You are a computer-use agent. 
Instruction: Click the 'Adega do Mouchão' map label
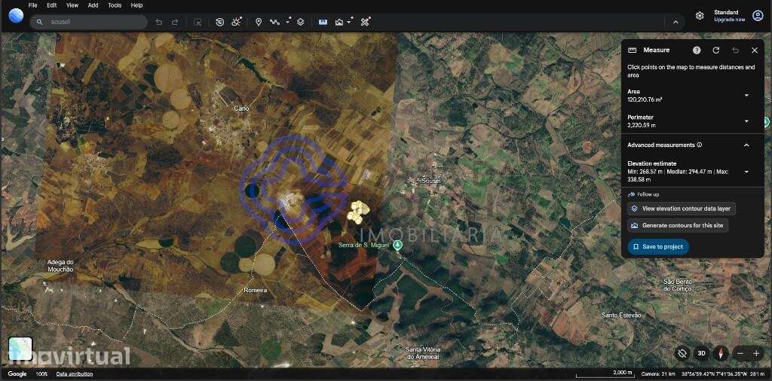click(60, 266)
